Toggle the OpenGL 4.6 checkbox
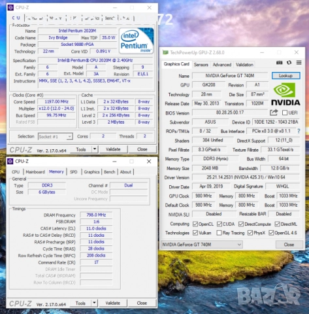 click(271, 233)
